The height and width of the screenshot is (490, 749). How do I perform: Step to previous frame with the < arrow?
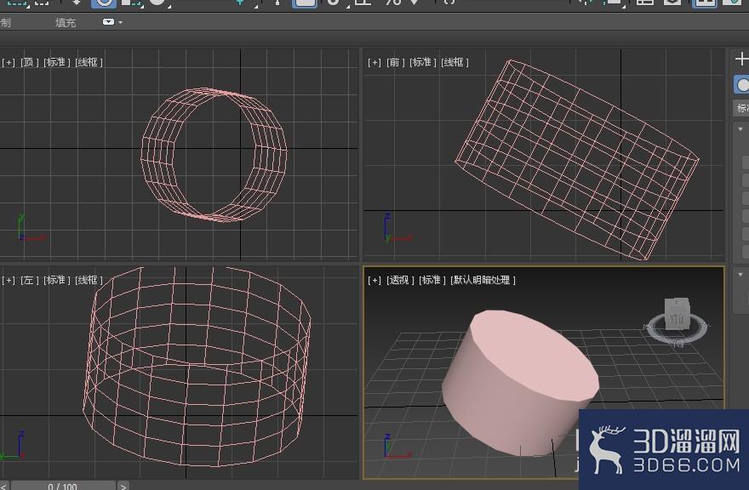point(3,487)
